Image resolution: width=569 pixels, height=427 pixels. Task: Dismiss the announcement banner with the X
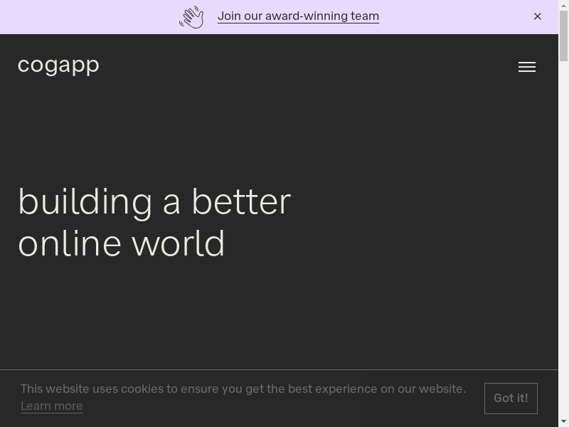[538, 16]
